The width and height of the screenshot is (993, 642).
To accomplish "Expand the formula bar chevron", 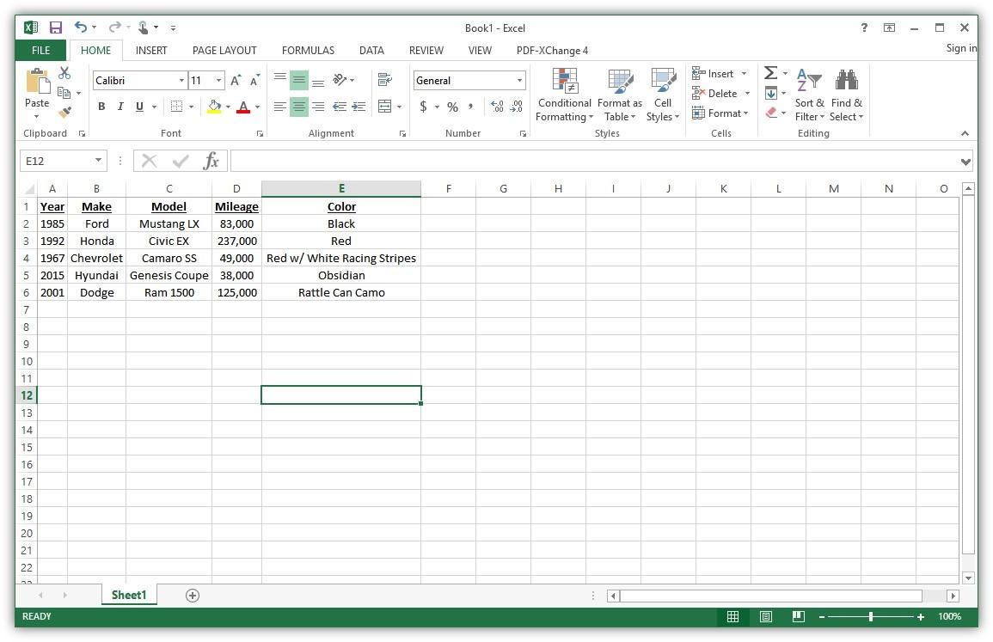I will [x=965, y=162].
